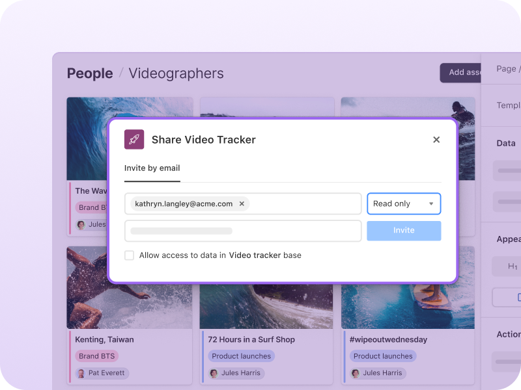The image size is (521, 390).
Task: Click the Add asset button
Action: (x=460, y=72)
